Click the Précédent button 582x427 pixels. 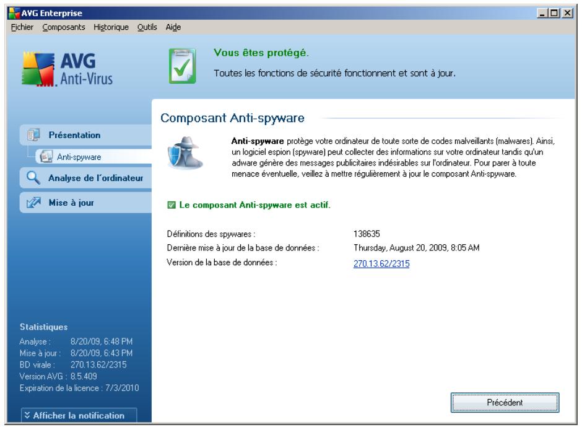505,402
